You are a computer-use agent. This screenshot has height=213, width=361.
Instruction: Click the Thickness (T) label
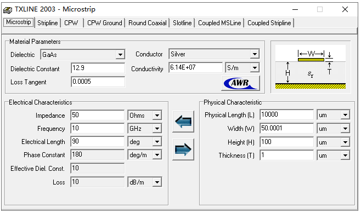tap(236, 156)
